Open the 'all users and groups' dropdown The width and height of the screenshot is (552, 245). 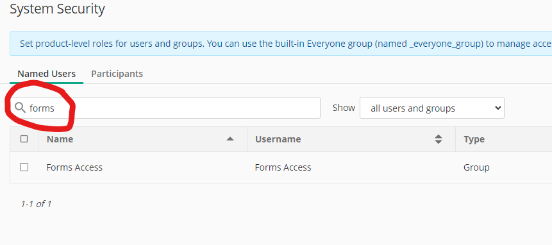click(x=432, y=108)
